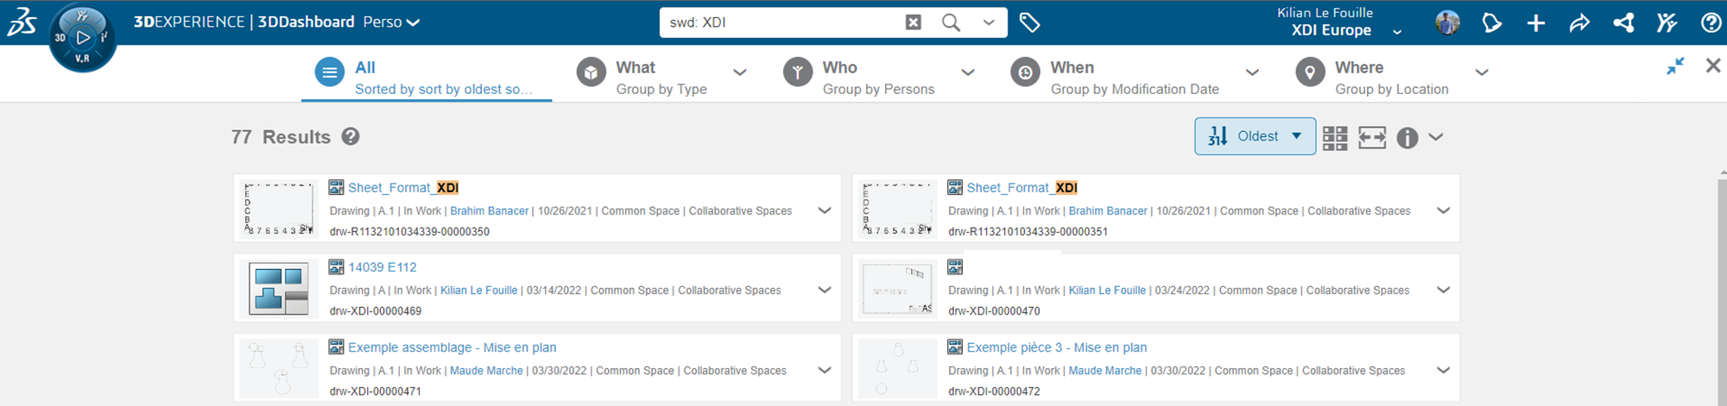Open the notifications icon in header
This screenshot has height=406, width=1727.
[x=1491, y=23]
